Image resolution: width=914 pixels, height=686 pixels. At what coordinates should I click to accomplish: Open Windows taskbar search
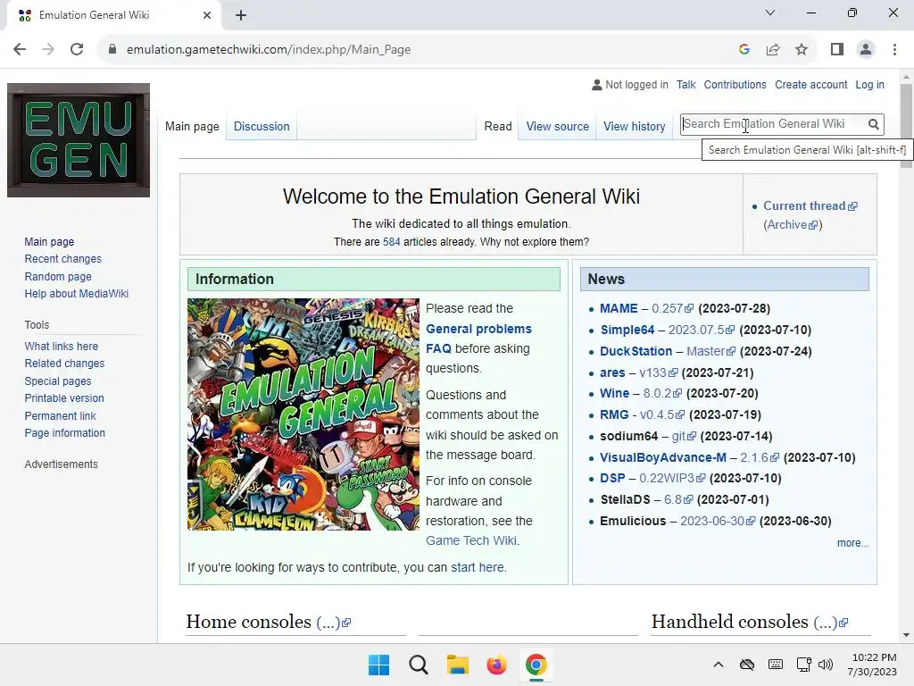[x=418, y=665]
